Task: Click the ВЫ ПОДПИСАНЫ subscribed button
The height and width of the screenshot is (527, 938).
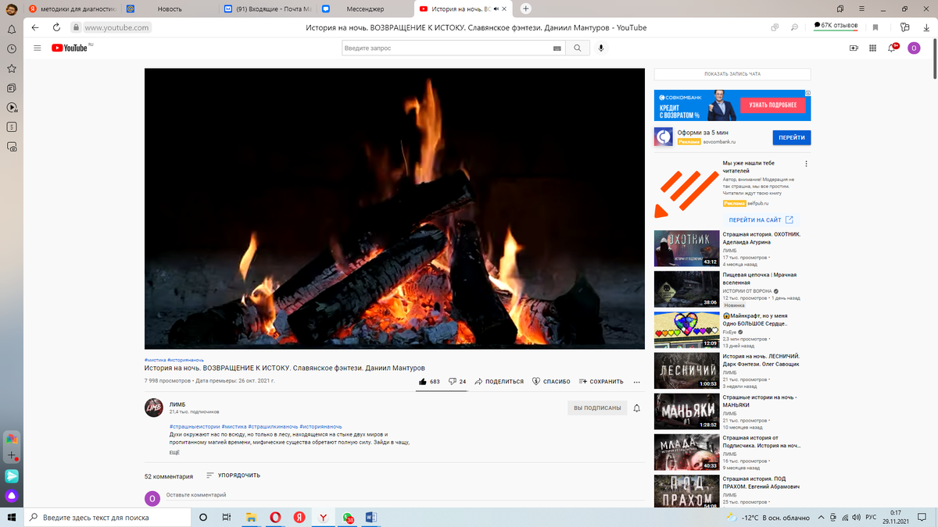Action: (x=597, y=408)
